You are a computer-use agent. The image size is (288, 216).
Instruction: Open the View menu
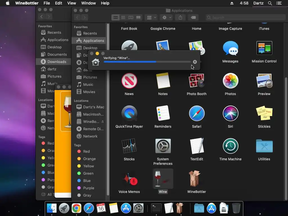coord(71,3)
